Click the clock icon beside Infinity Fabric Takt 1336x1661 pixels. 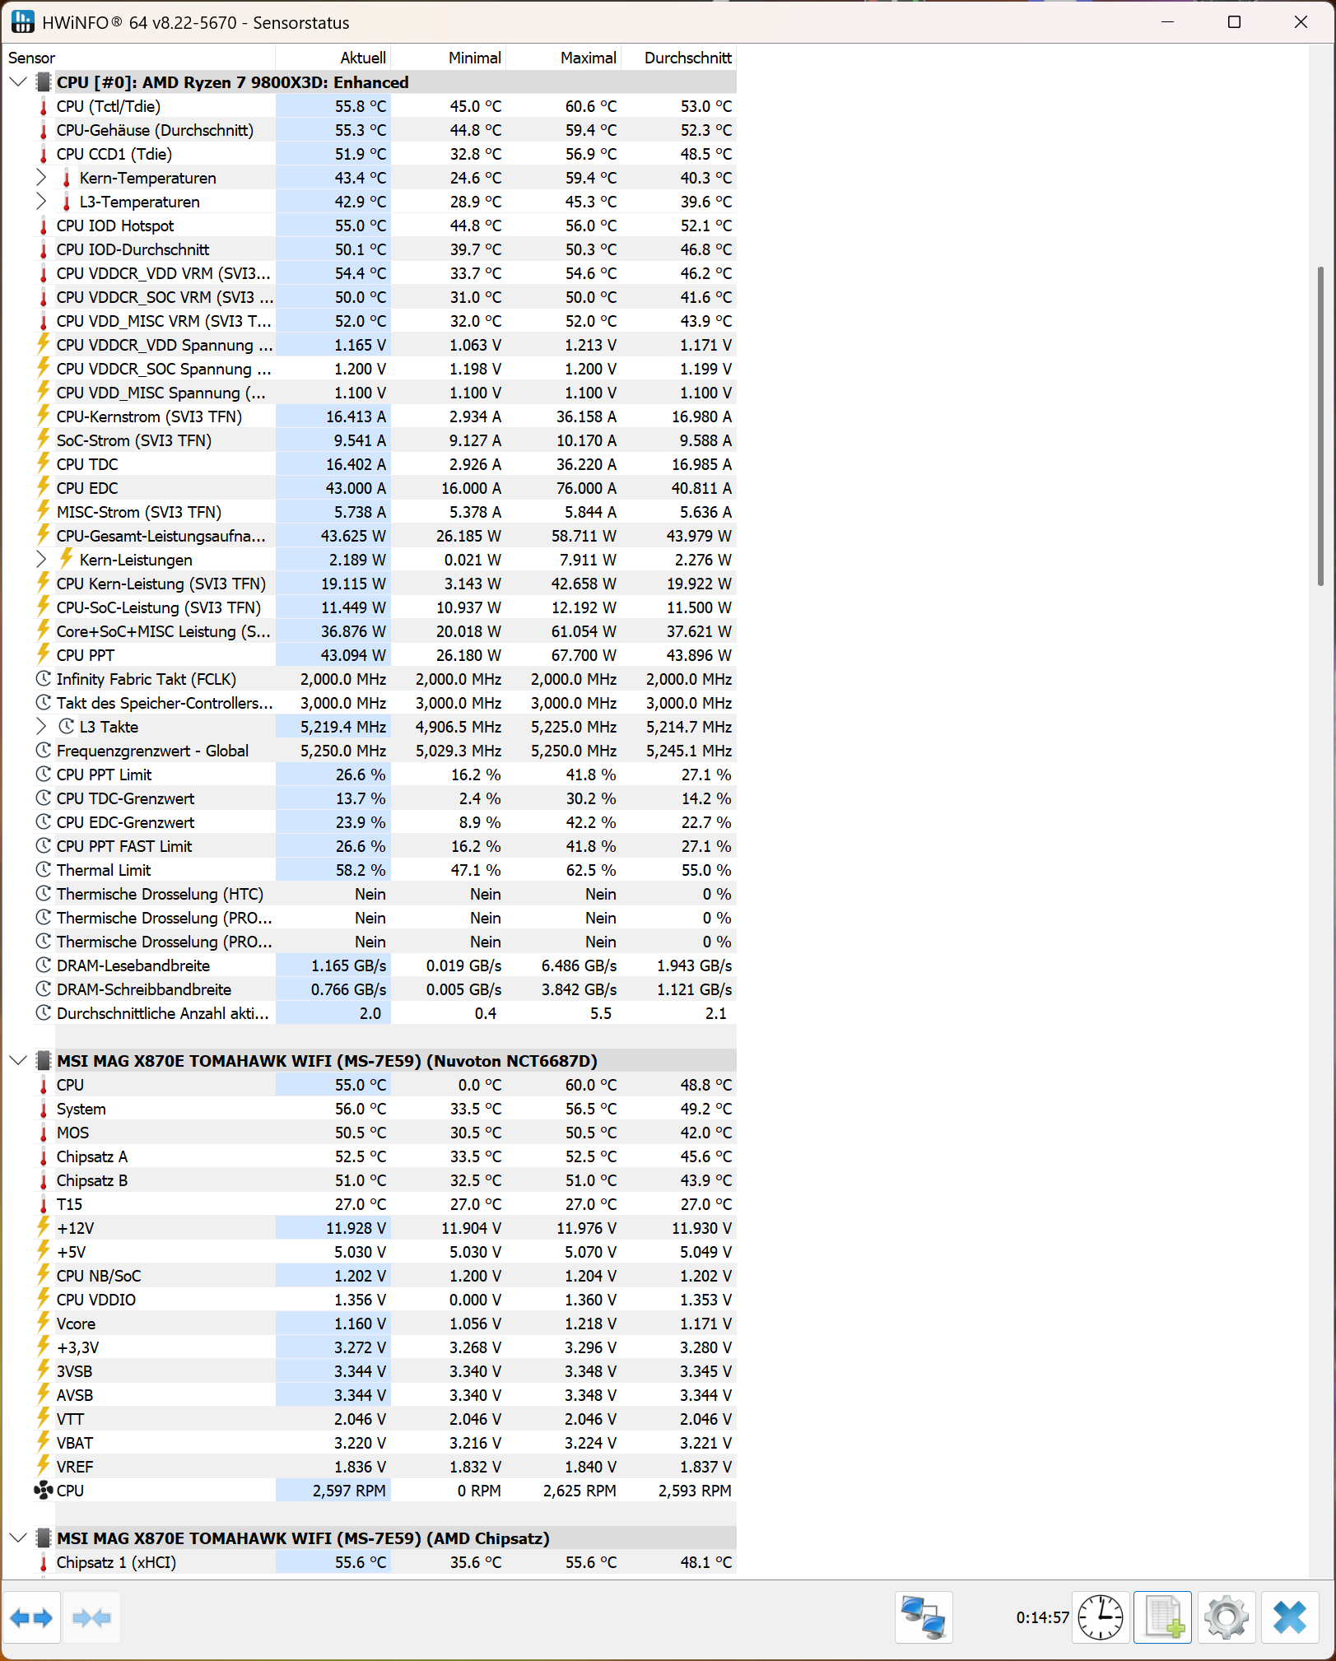(44, 679)
